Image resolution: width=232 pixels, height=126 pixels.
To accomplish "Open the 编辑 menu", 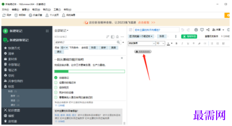I will (16, 10).
